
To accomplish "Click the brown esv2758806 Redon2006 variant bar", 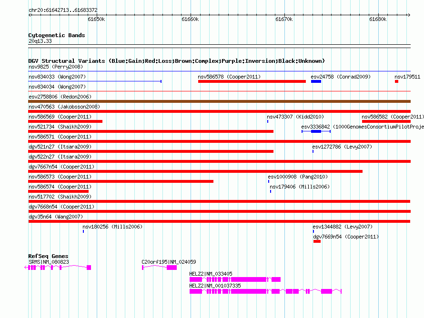I will click(x=219, y=101).
